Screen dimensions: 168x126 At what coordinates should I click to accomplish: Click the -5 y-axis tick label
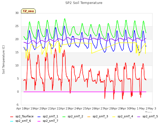(x=17, y=105)
